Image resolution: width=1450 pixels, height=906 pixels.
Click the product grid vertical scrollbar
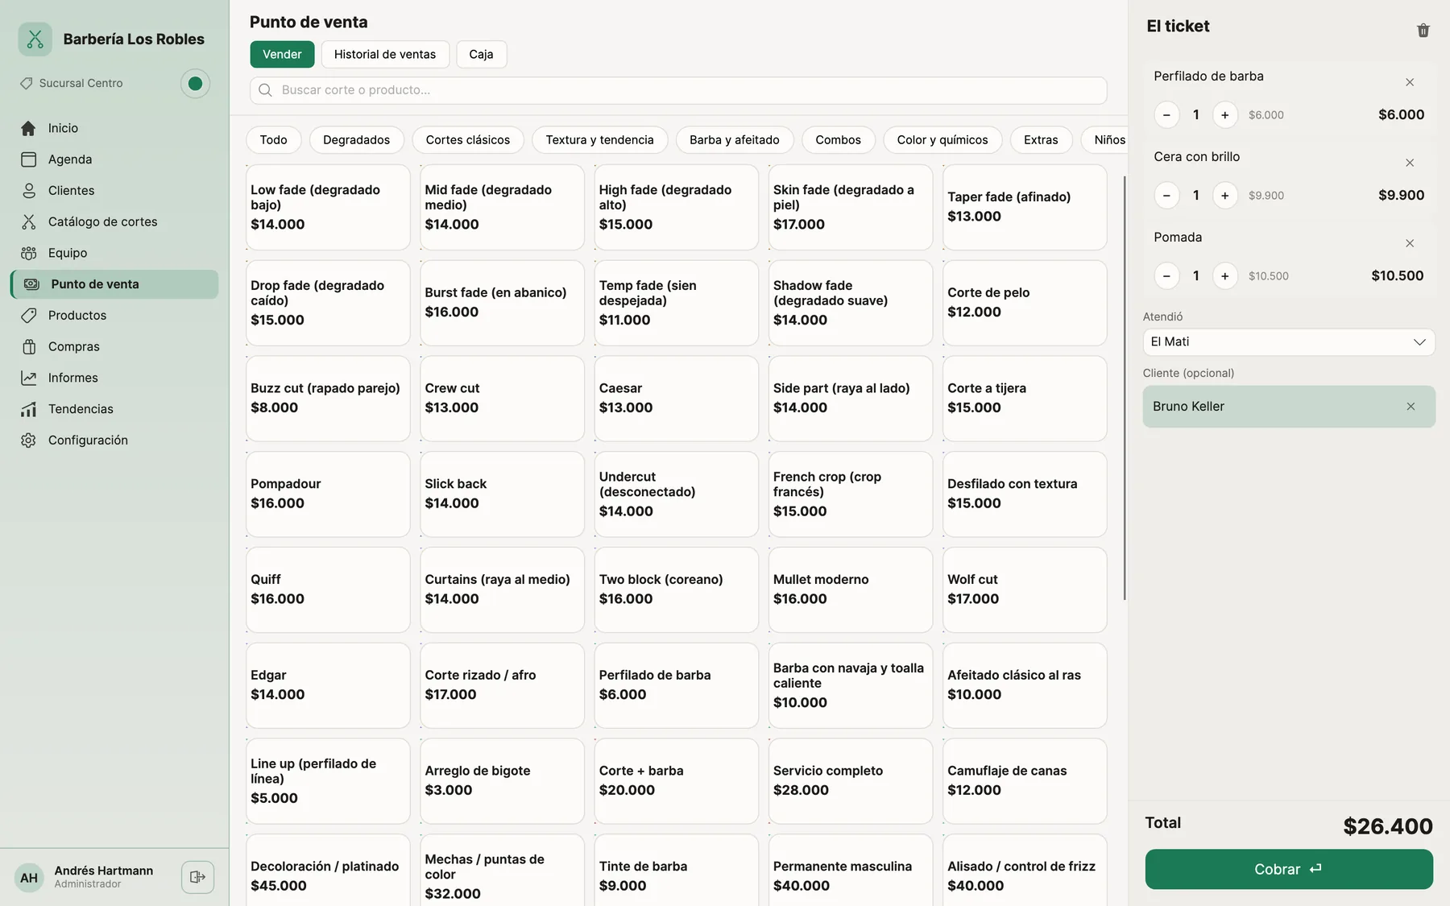pyautogui.click(x=1125, y=388)
